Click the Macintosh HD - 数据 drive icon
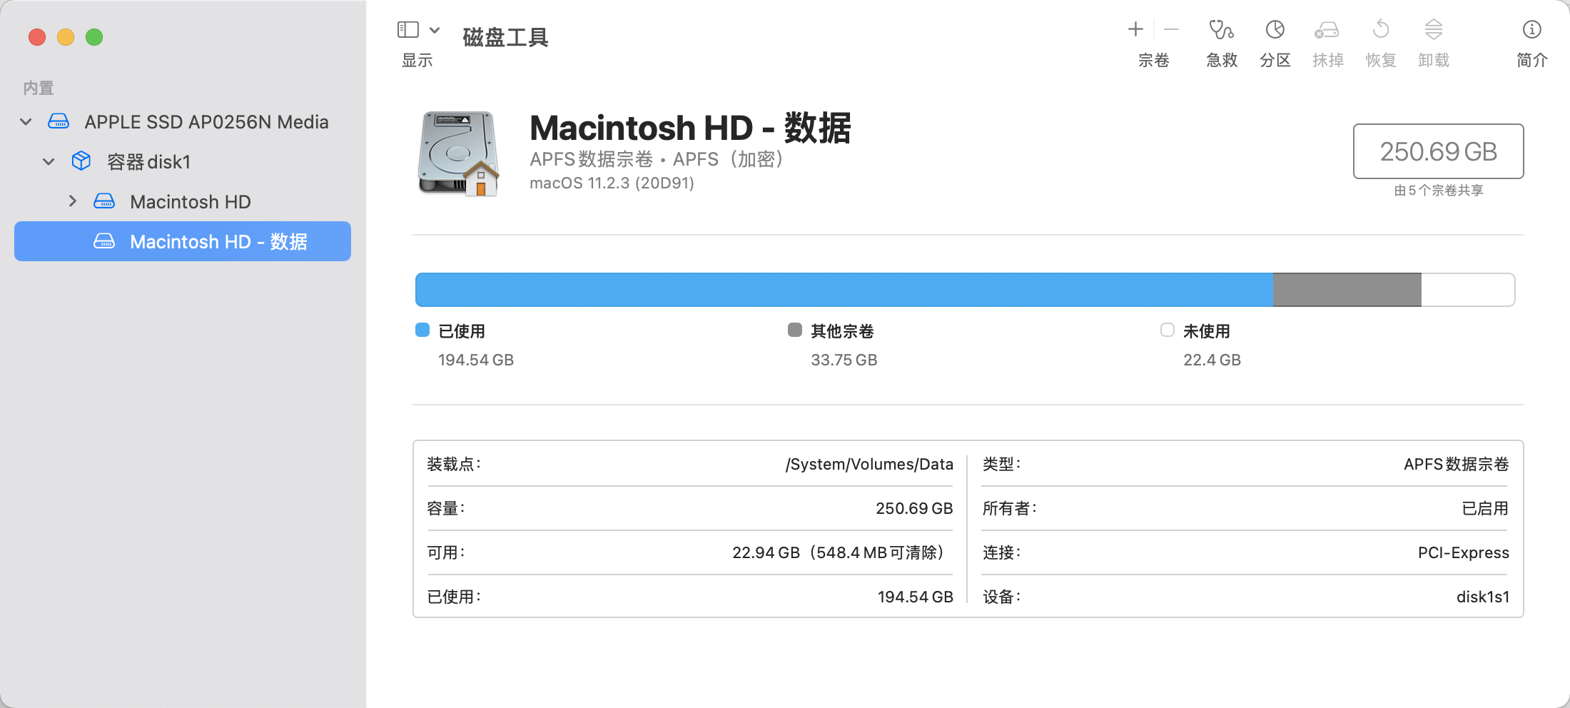 (104, 241)
